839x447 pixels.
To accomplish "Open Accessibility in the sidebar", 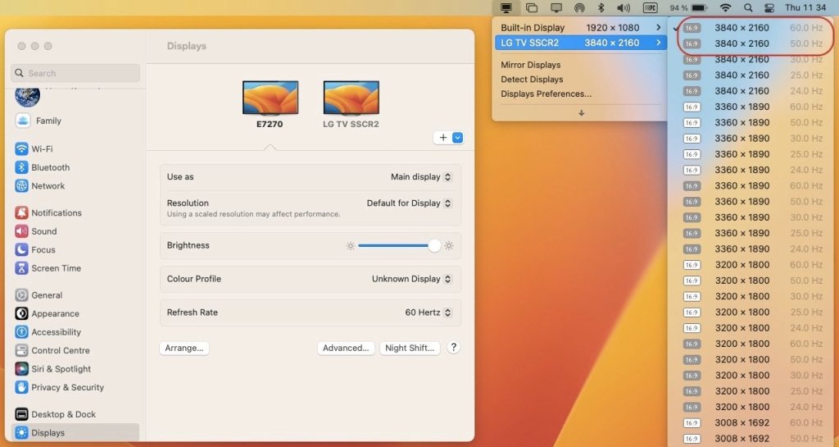I will (x=56, y=332).
